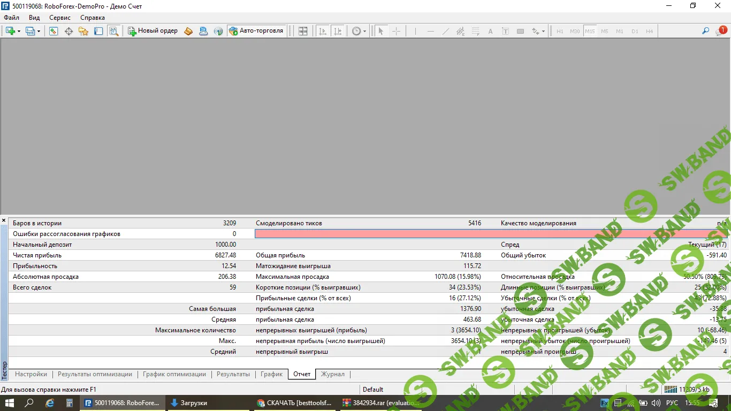Select the crosshair cursor tool
This screenshot has width=731, height=411.
[396, 31]
